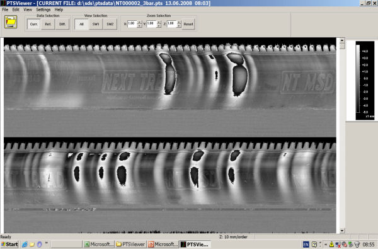Viewport: 378px width, 249px height.
Task: Click the vertical scrollbar down arrow
Action: tap(342, 231)
